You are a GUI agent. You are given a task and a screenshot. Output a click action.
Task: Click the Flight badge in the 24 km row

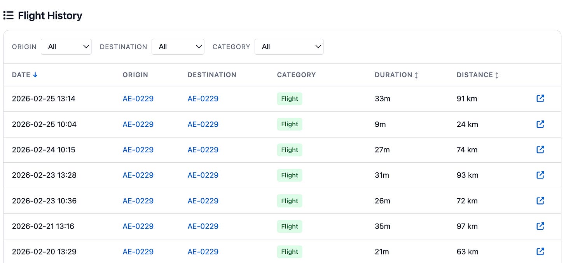click(290, 124)
